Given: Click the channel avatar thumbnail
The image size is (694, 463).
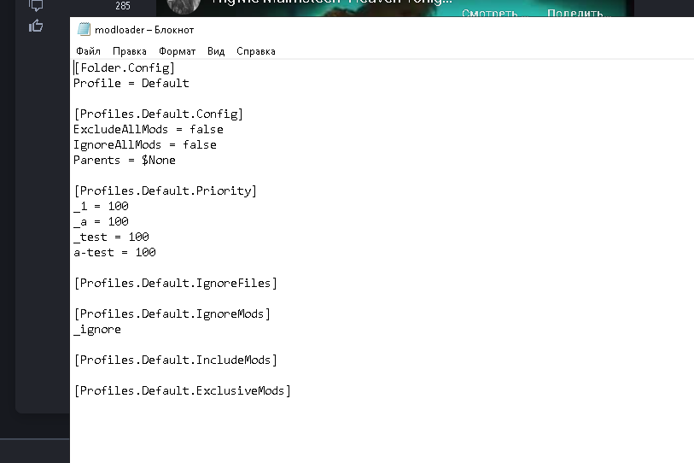Looking at the screenshot, I should 183,7.
